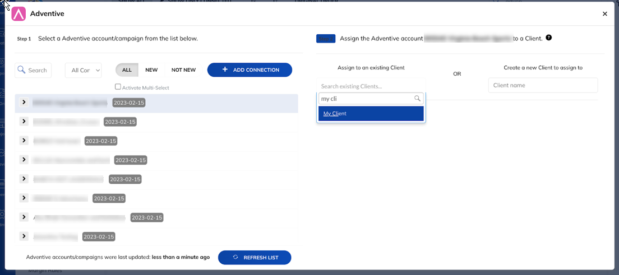619x275 pixels.
Task: Click 'Create a new Client to assign to' label
Action: 543,67
